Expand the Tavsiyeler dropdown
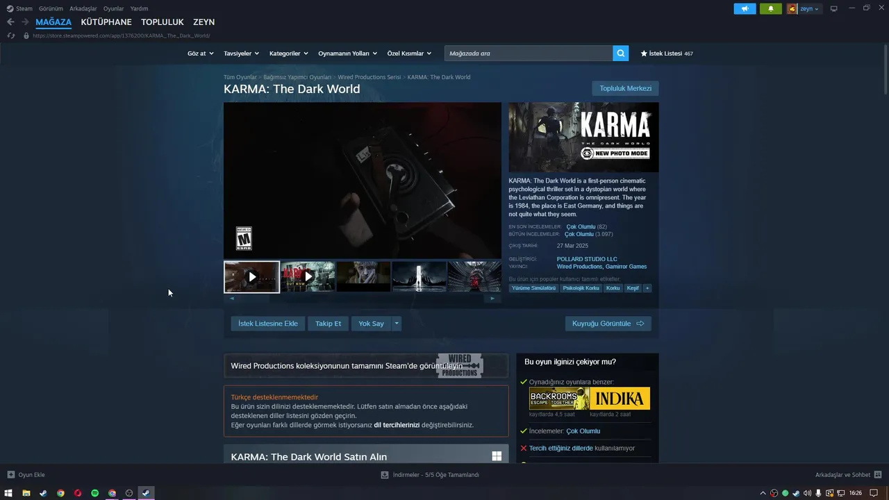The image size is (889, 500). point(241,53)
